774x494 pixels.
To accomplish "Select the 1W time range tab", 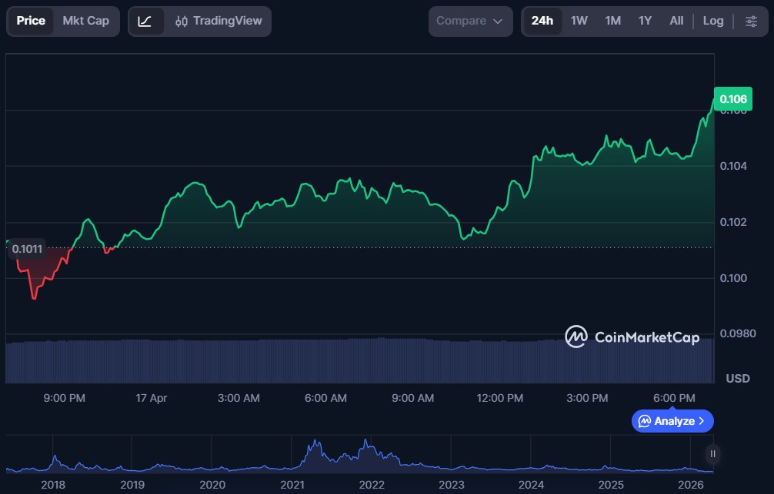I will [x=579, y=21].
